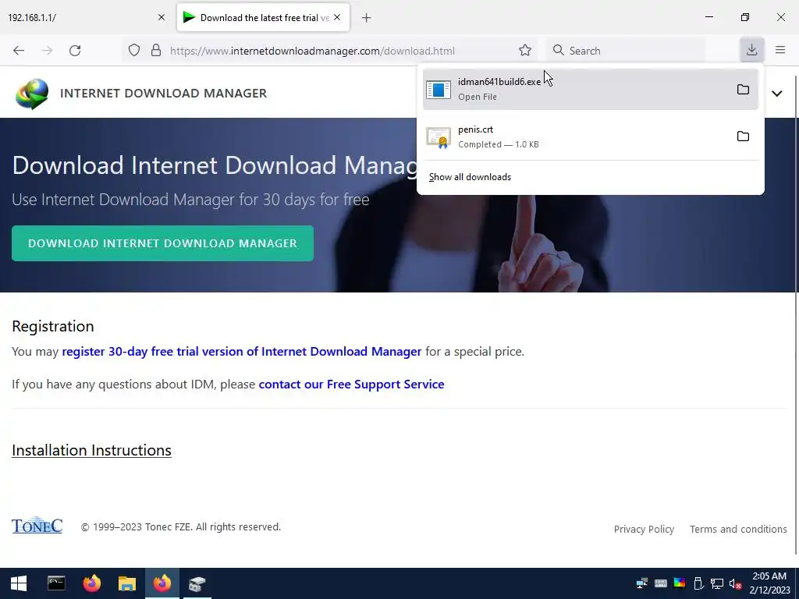Show penis.crt in its containing folder

[x=743, y=136]
